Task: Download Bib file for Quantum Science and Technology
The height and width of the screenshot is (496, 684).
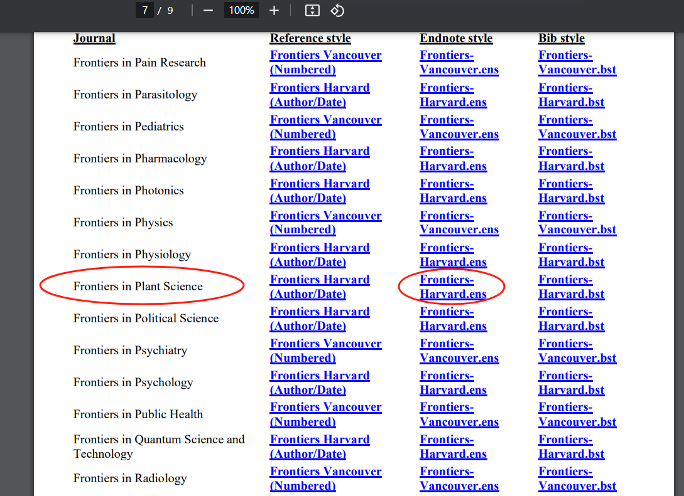Action: (x=572, y=446)
